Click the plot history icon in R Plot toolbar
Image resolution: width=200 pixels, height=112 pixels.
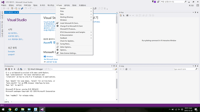127,16
